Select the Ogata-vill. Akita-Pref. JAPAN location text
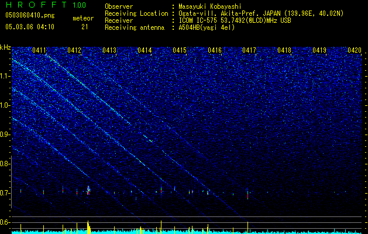Viewport: 368px width, 234px height. coord(261,13)
